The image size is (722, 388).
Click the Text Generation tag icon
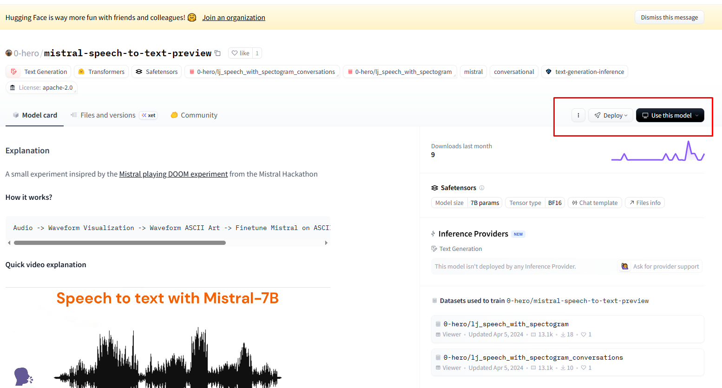point(14,72)
